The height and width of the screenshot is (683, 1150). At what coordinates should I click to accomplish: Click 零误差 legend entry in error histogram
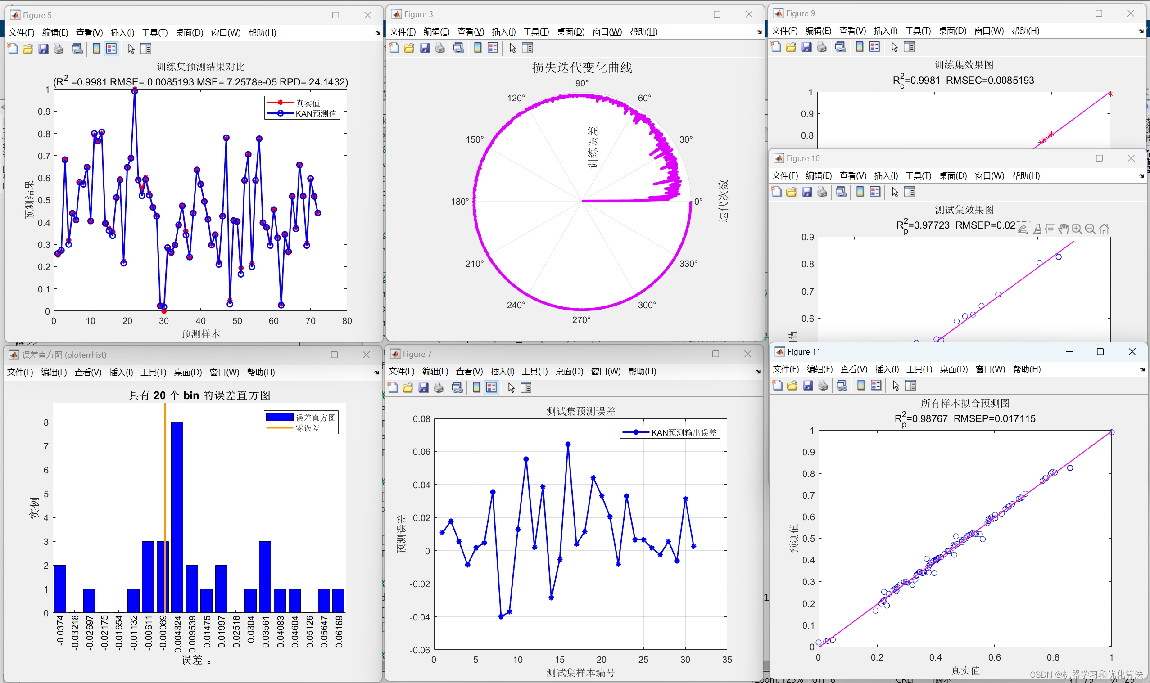[x=307, y=428]
